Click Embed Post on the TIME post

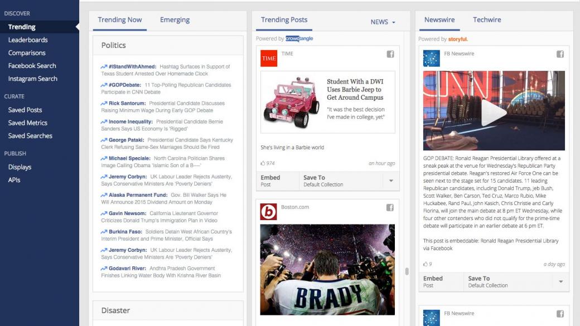point(278,181)
